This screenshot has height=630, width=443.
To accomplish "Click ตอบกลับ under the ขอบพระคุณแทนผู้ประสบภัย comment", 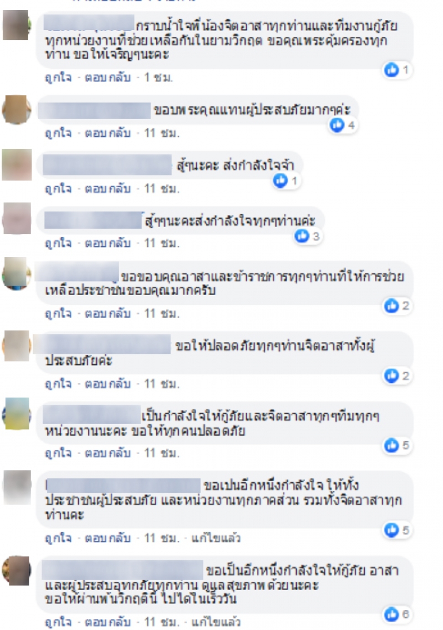I will (x=108, y=133).
